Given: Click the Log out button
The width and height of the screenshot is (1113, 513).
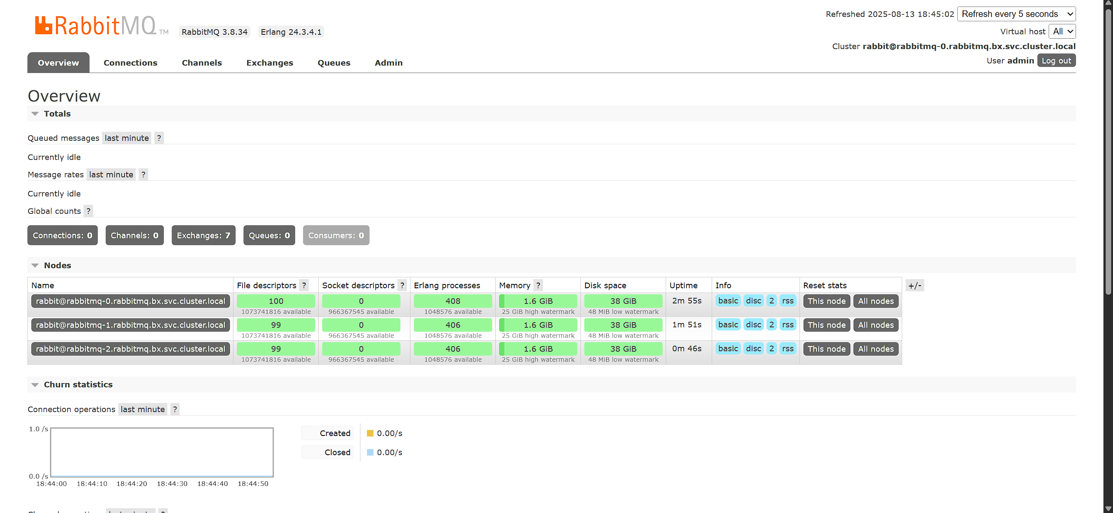Looking at the screenshot, I should (1056, 61).
